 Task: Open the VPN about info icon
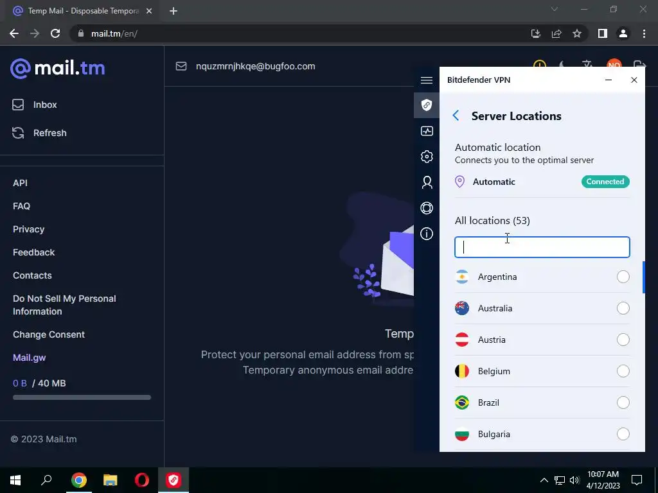(427, 234)
